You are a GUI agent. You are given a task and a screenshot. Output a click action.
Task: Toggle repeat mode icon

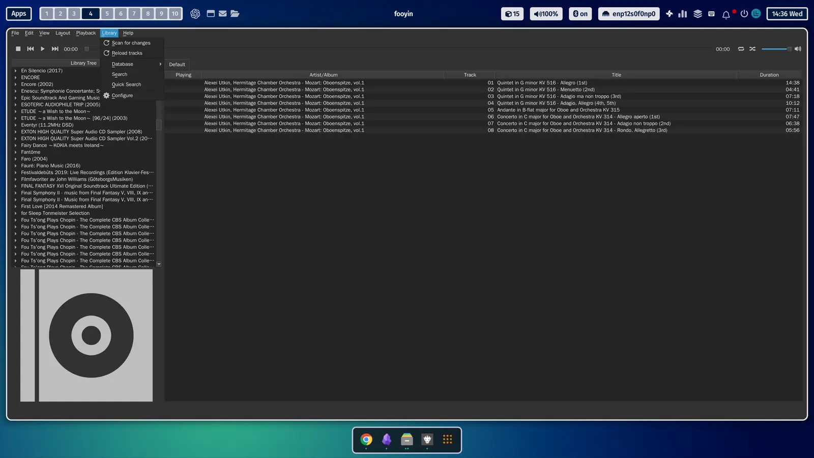741,49
